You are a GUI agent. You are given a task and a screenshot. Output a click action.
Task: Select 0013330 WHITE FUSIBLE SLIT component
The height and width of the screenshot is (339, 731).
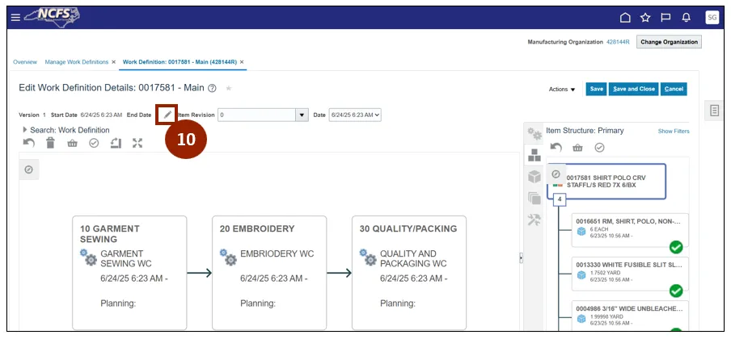[x=630, y=274]
